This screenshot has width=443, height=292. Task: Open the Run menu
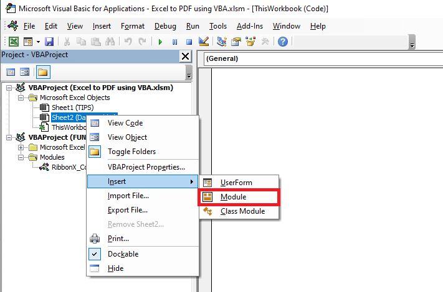193,26
